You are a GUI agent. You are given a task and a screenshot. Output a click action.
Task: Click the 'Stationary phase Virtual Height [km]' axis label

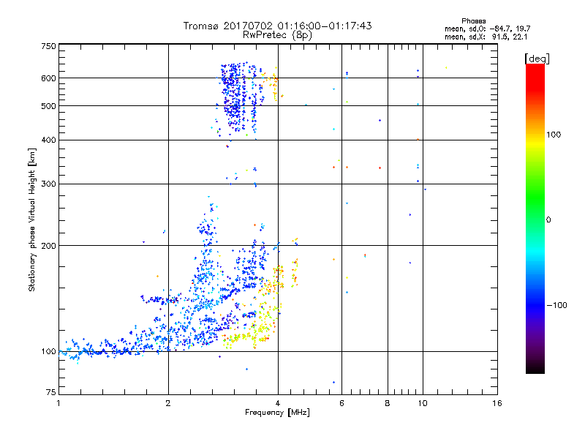(x=32, y=220)
